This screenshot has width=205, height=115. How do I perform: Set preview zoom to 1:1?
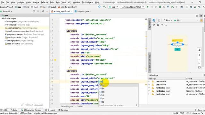coord(199,63)
